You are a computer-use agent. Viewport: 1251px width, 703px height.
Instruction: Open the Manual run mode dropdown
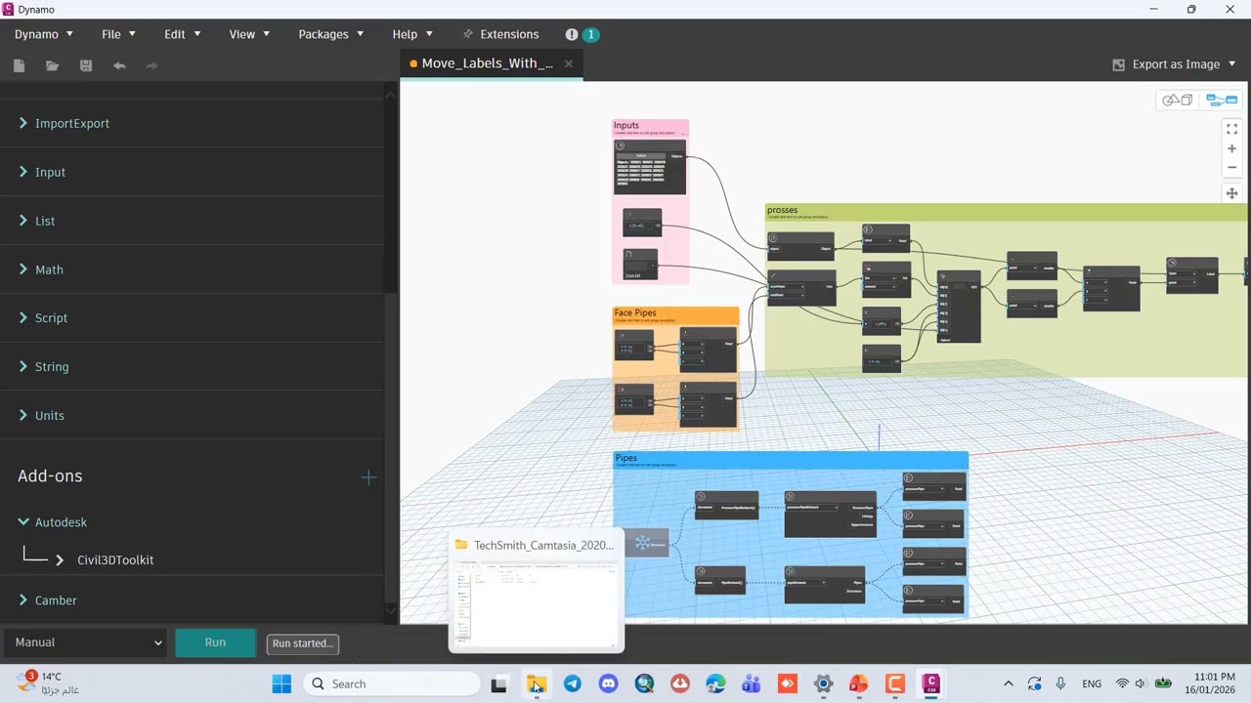87,642
